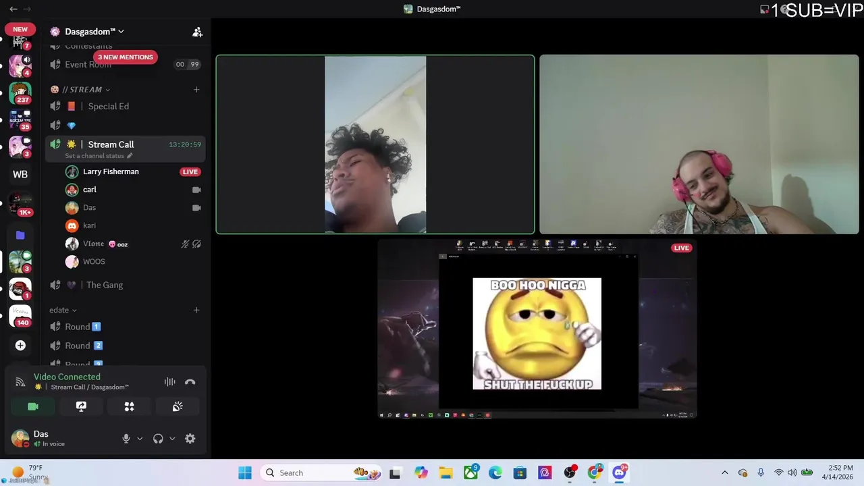Open Windows Start menu

click(x=245, y=473)
